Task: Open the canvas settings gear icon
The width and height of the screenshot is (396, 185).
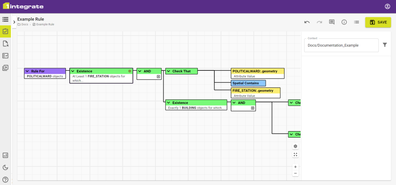Action: pyautogui.click(x=295, y=146)
